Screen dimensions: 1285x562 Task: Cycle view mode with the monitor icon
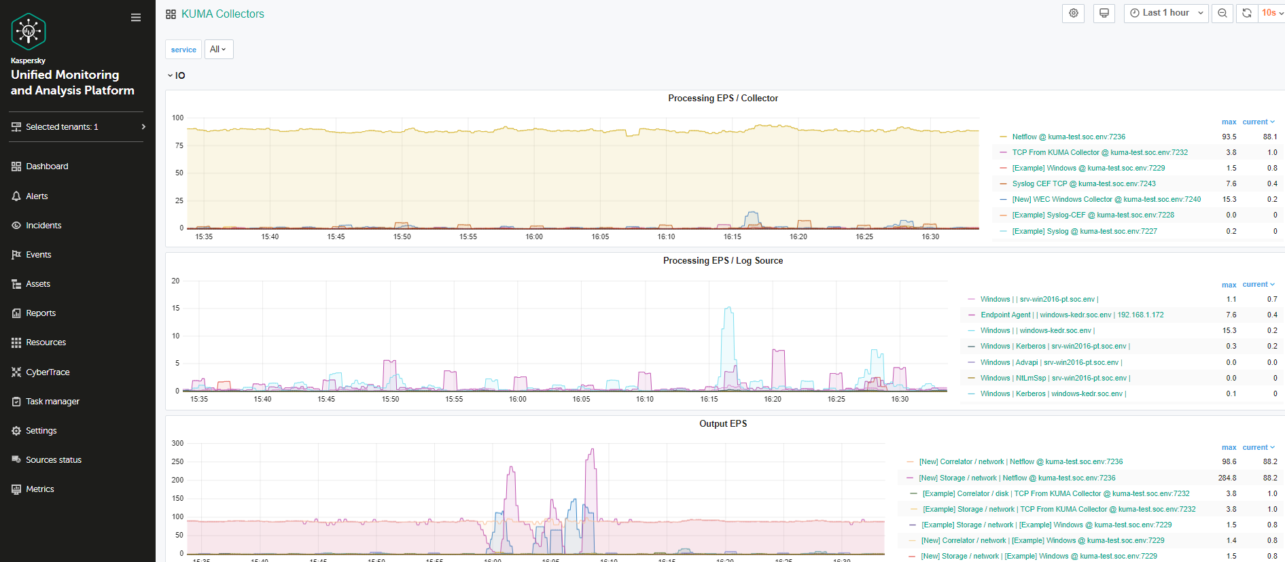pyautogui.click(x=1104, y=13)
